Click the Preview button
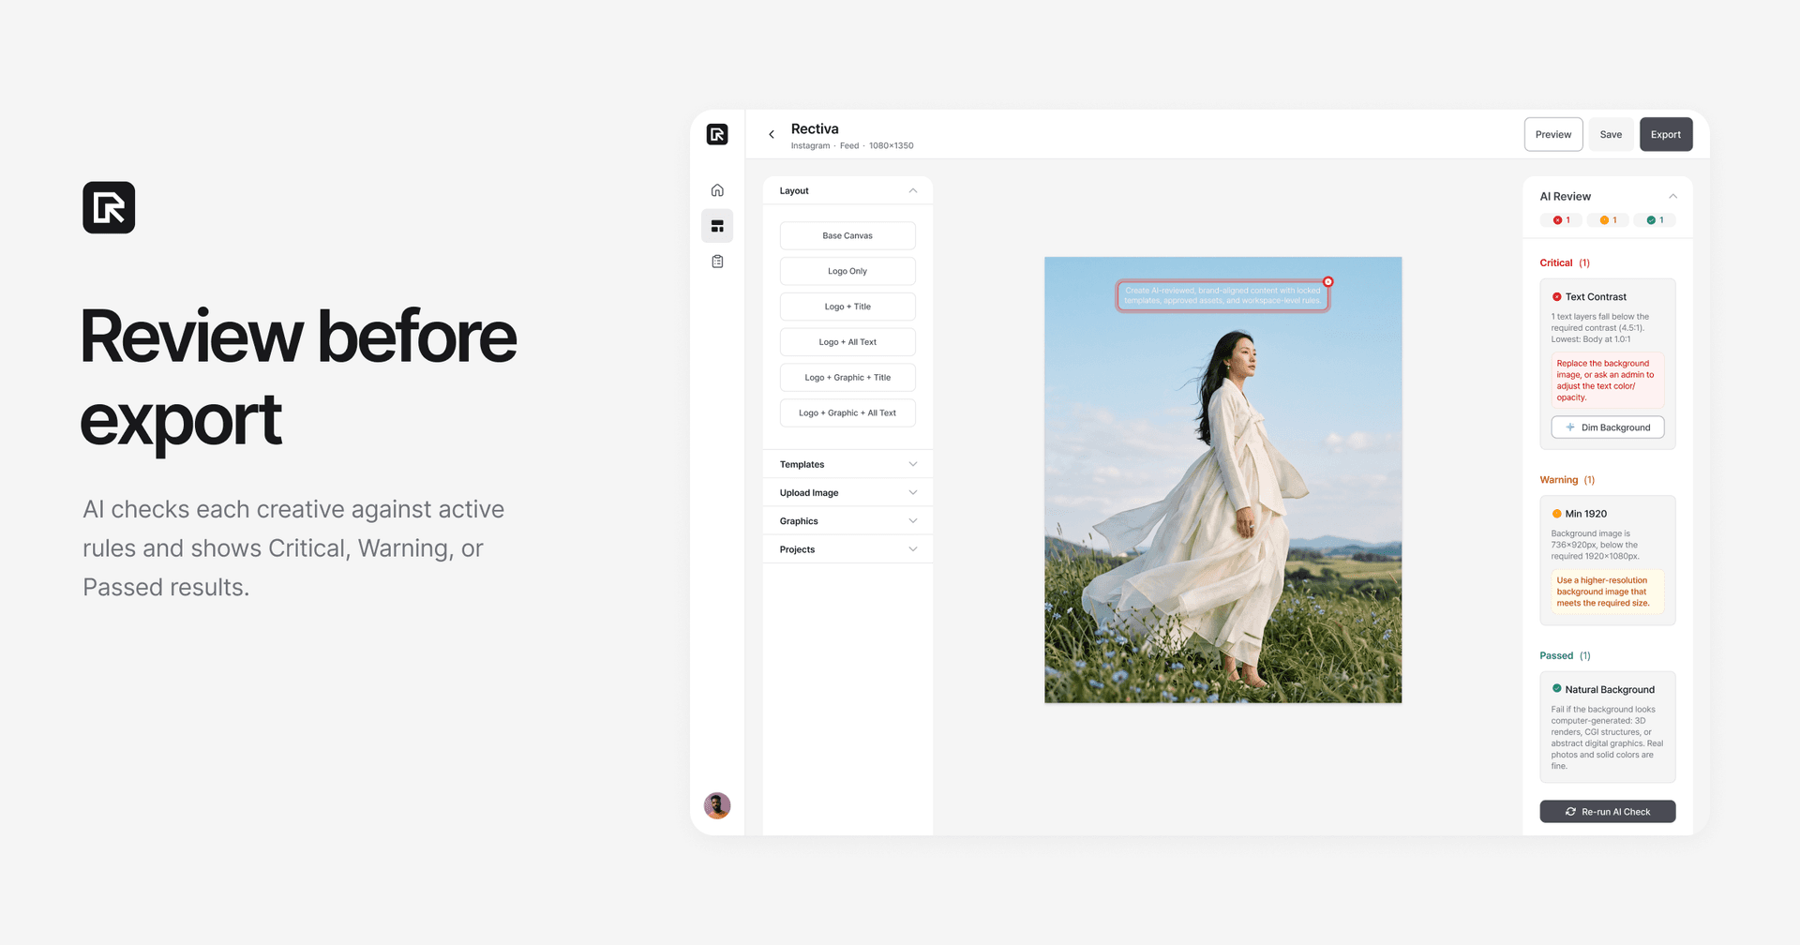1800x945 pixels. [x=1553, y=134]
